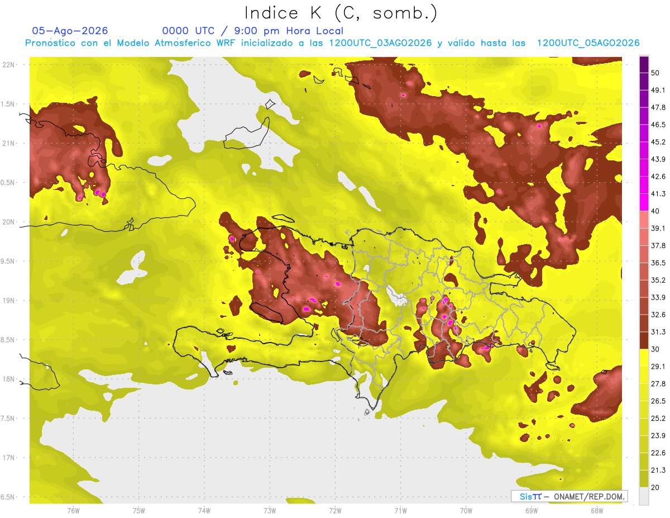Select the '05-Ago-2026' date text
This screenshot has height=518, width=670.
coord(70,31)
